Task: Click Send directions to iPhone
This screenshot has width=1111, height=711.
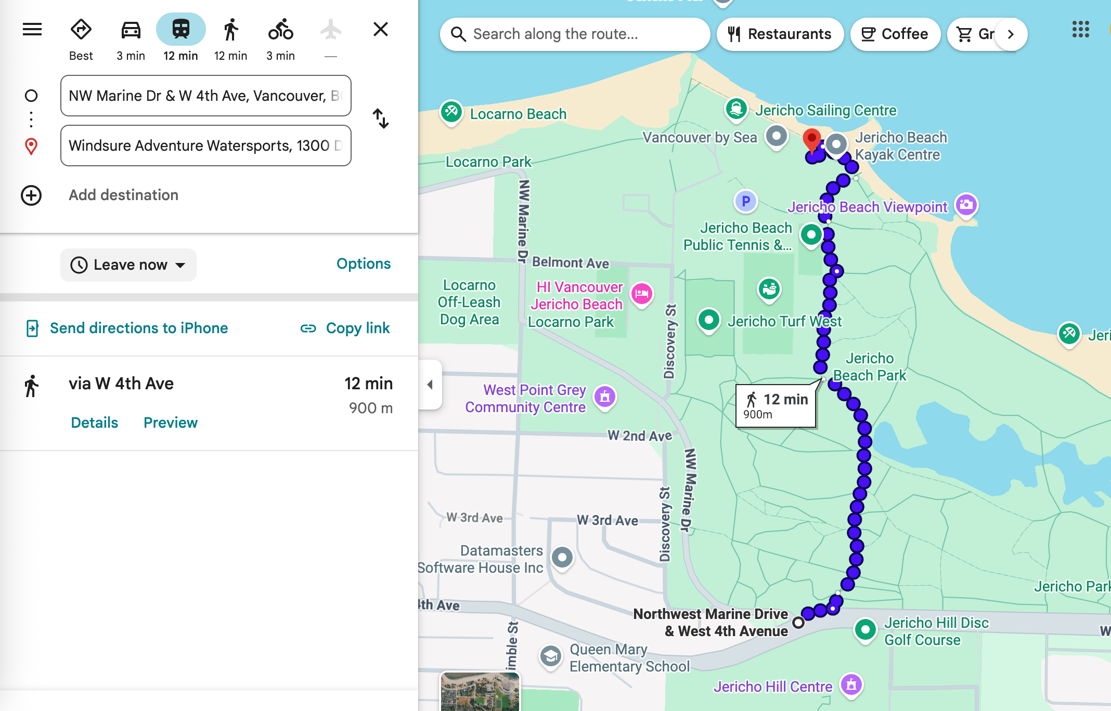Action: (x=127, y=328)
